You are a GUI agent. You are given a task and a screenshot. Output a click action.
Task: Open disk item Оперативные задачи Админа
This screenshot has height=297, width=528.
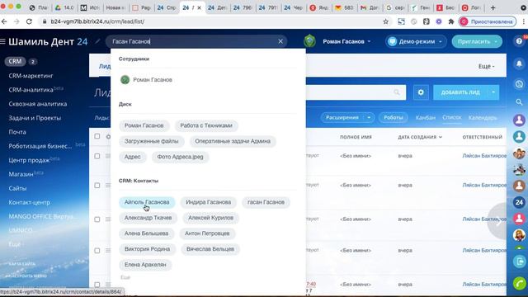(233, 141)
